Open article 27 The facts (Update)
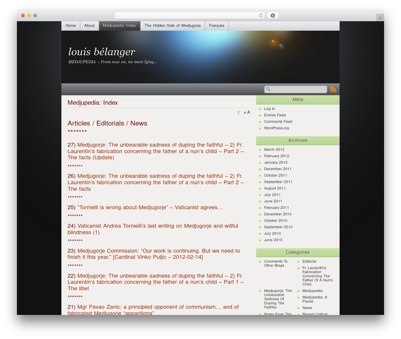 tap(156, 151)
